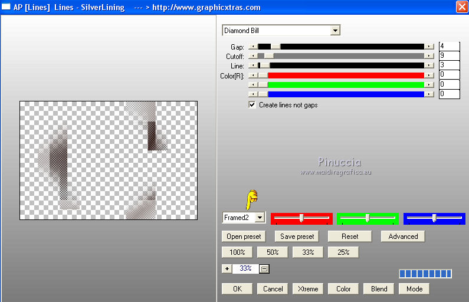Click the Gap slider track

341,47
